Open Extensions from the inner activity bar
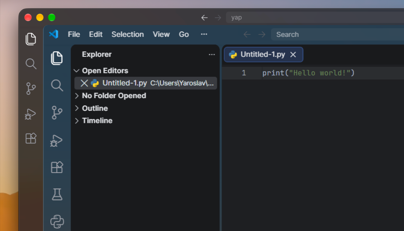The height and width of the screenshot is (231, 404). (x=57, y=167)
